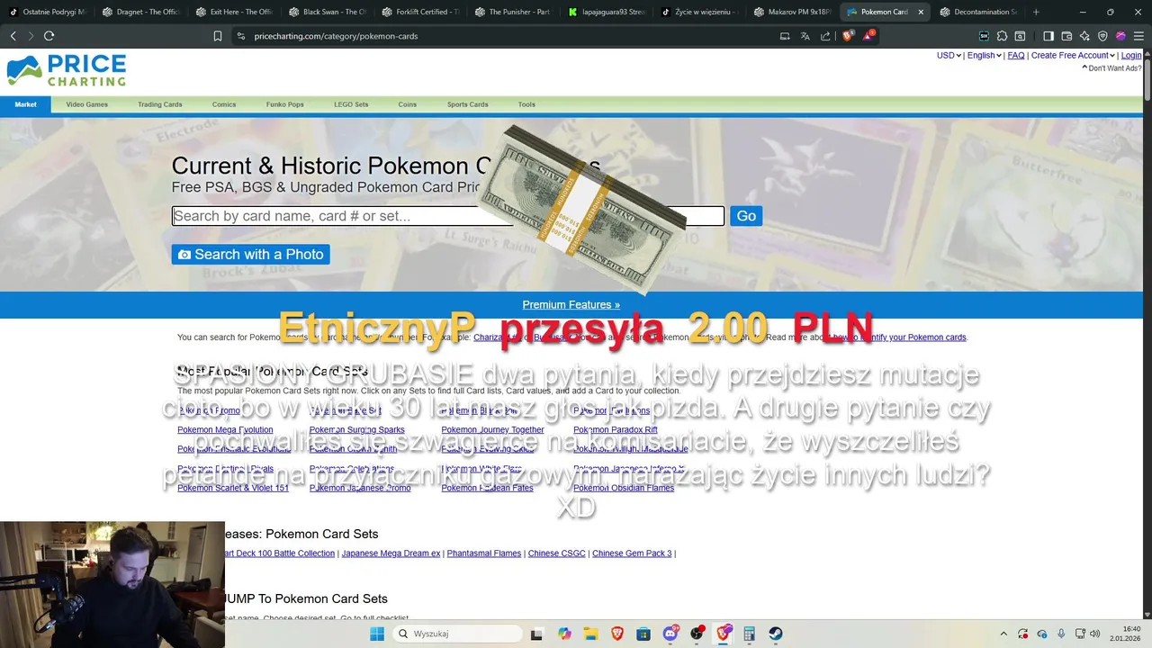
Task: Toggle the browser sidebar panel icon
Action: pos(1048,36)
